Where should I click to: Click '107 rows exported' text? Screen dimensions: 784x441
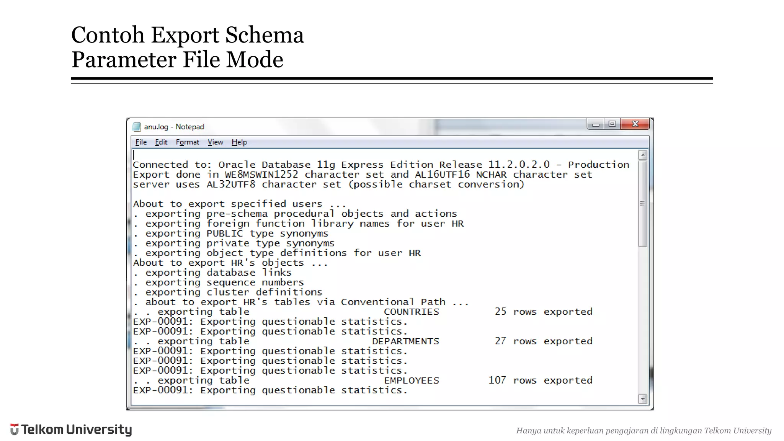pos(541,381)
